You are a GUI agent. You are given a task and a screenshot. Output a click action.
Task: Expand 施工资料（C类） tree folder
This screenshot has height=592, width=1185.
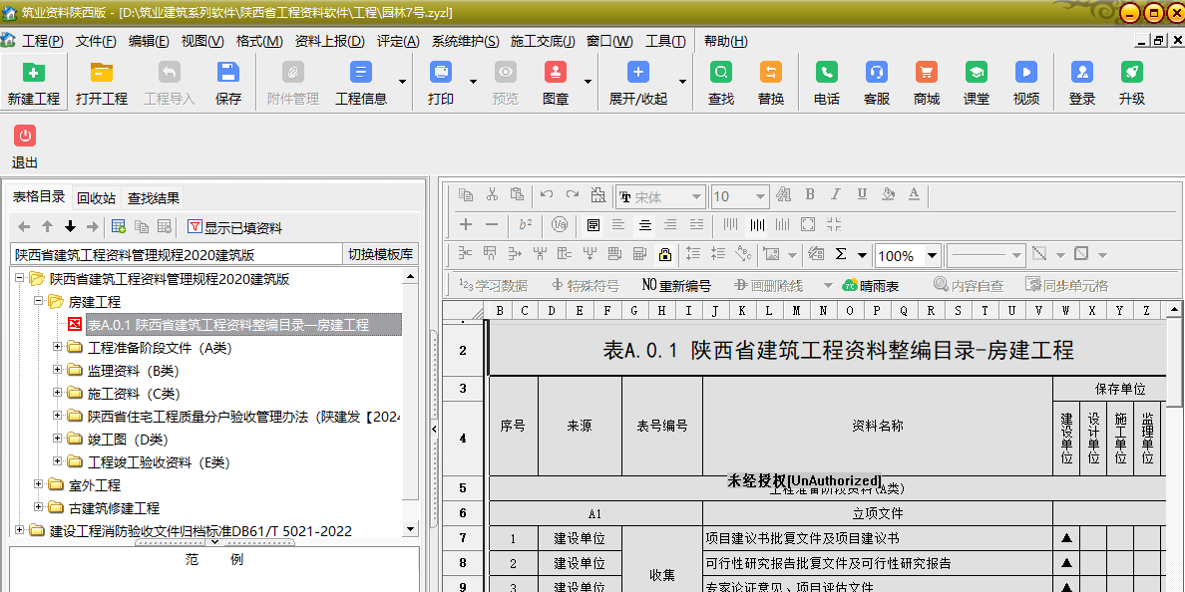coord(58,394)
